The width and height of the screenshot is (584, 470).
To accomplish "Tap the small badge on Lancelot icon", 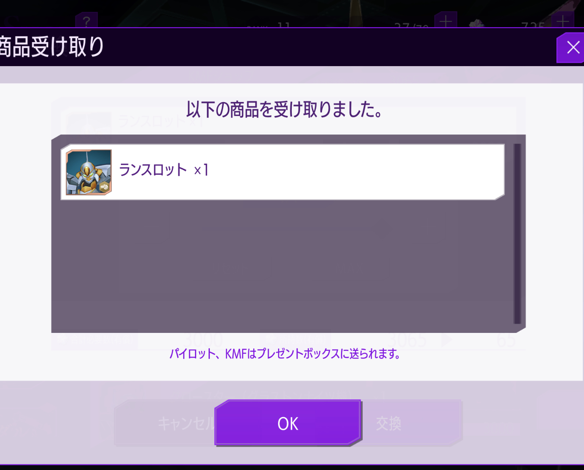I will [x=104, y=187].
